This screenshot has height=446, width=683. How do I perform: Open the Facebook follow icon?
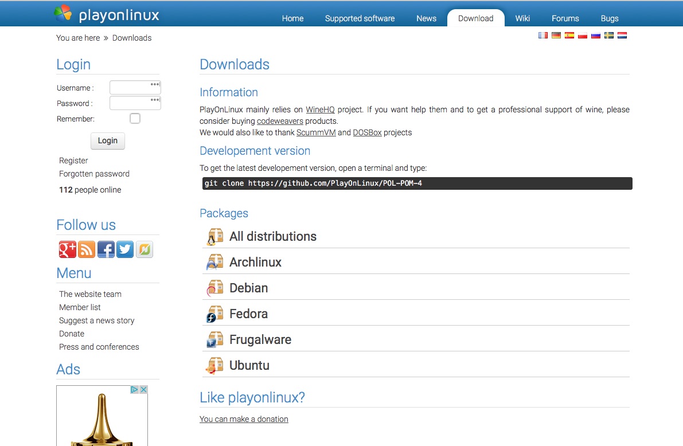[106, 249]
